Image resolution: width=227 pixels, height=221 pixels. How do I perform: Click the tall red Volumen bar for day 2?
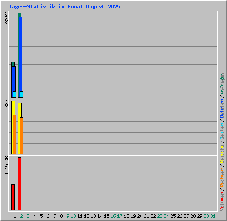[20, 184]
